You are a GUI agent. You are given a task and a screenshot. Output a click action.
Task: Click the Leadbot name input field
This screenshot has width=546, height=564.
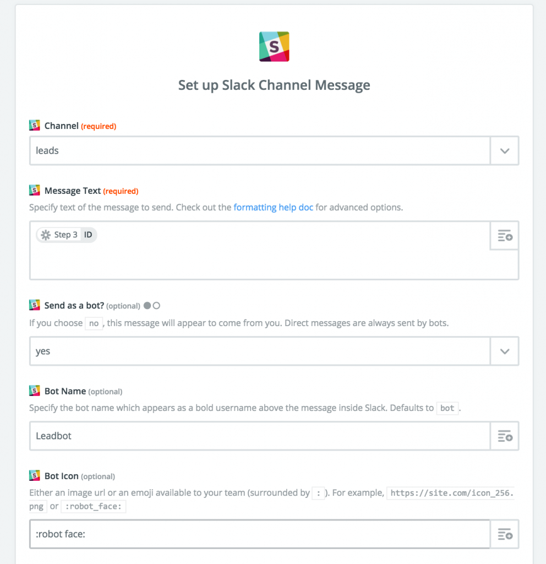(220, 436)
